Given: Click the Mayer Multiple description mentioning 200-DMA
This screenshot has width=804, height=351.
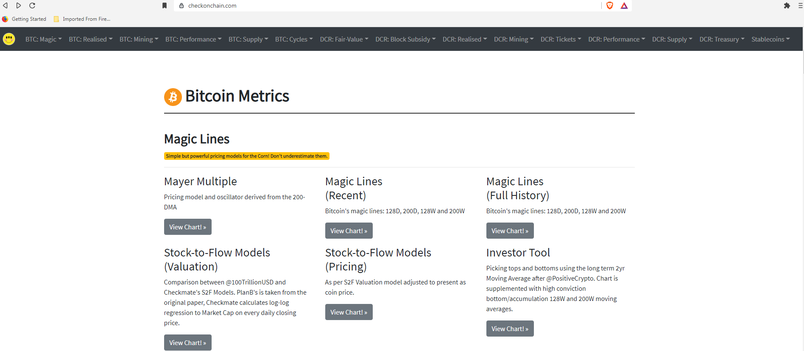Looking at the screenshot, I should pyautogui.click(x=234, y=202).
